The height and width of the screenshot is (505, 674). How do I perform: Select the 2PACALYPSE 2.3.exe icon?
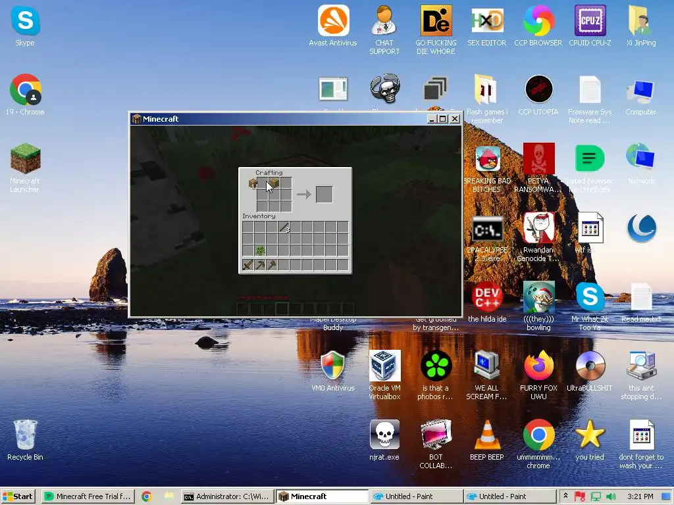(487, 238)
